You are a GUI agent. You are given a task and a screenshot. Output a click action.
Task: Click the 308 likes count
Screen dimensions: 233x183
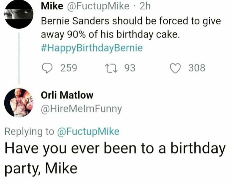[x=197, y=68]
